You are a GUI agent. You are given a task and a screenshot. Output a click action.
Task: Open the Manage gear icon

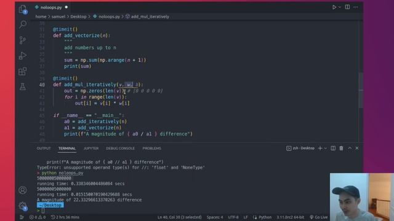point(23,206)
